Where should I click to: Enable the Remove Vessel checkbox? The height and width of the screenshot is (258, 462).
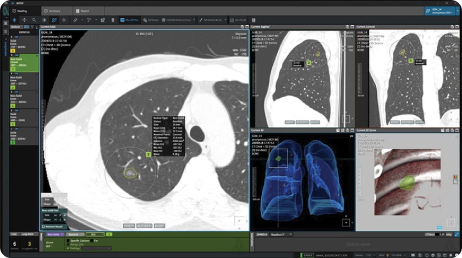click(x=43, y=226)
